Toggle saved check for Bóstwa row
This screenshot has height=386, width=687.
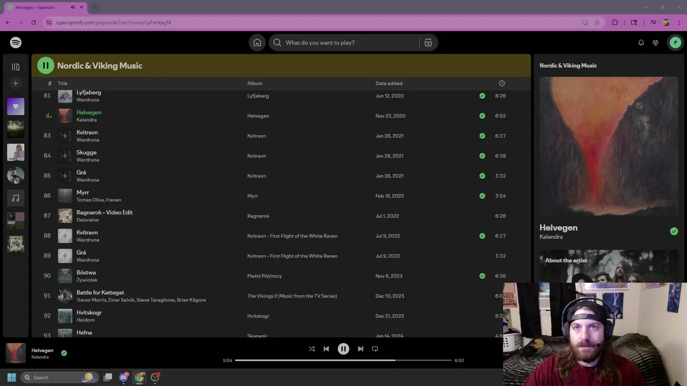pyautogui.click(x=482, y=276)
